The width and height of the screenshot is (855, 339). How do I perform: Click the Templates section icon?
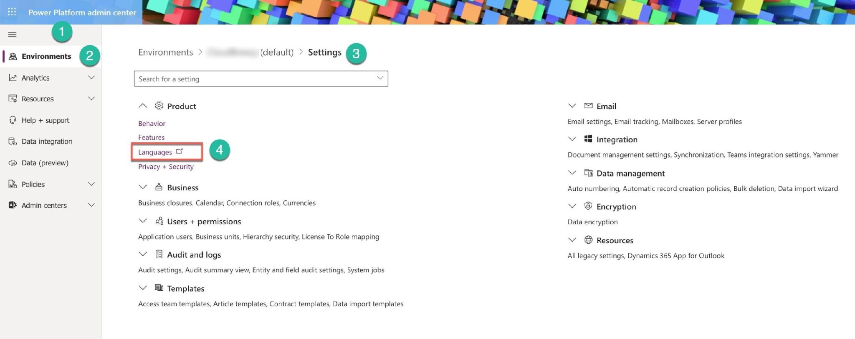[159, 288]
